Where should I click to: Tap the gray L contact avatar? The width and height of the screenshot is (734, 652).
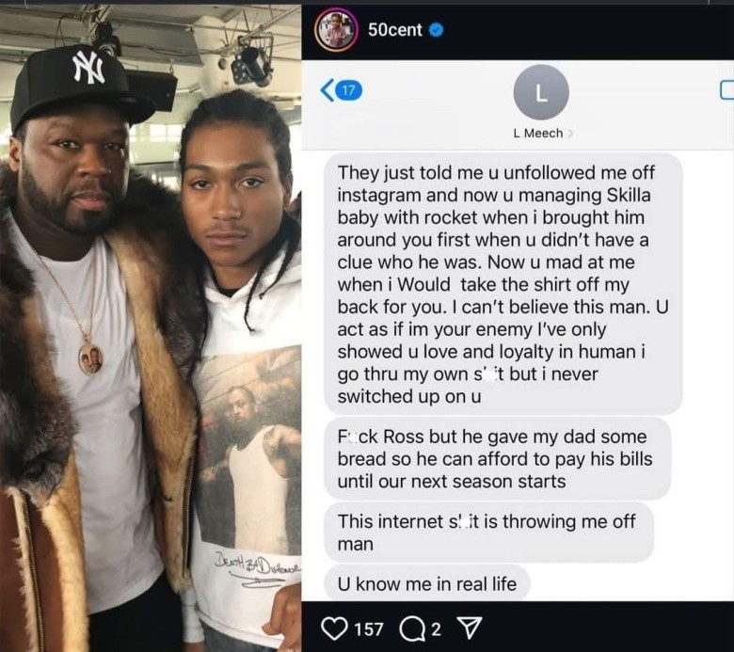pos(541,93)
